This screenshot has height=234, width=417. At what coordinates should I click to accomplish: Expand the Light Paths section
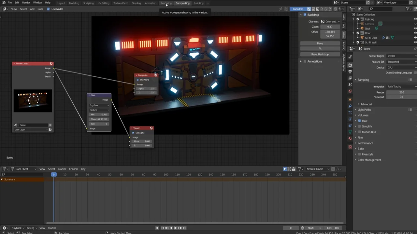coord(364,110)
